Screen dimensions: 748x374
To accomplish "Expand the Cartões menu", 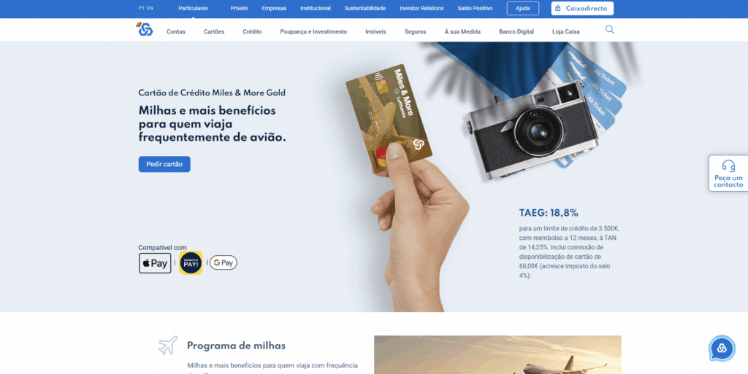I will tap(214, 32).
